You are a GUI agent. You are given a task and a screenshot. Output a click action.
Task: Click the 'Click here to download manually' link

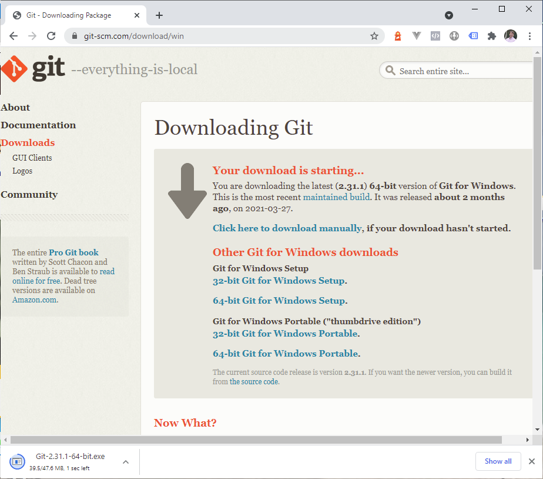point(287,228)
